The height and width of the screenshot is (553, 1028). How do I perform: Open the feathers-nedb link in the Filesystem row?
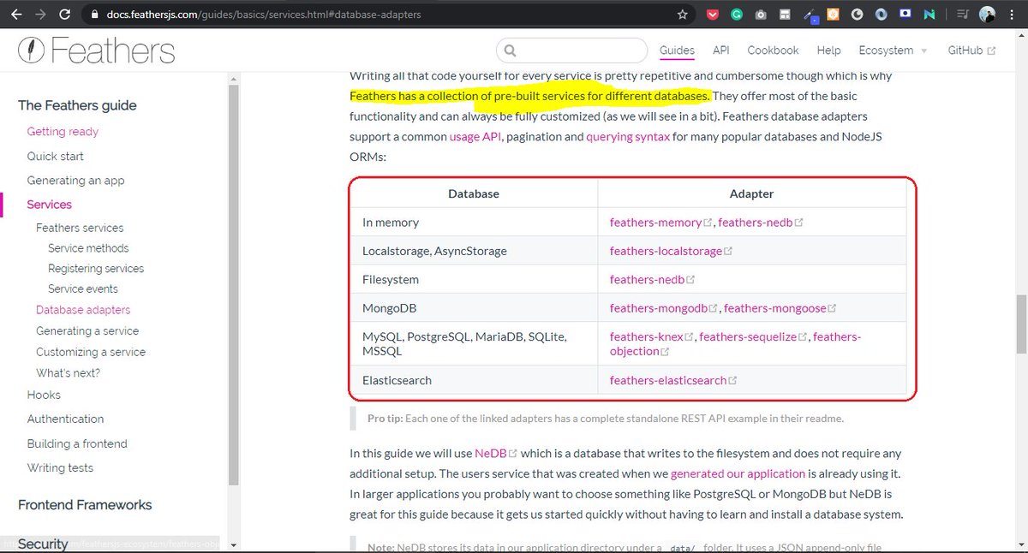pos(652,279)
